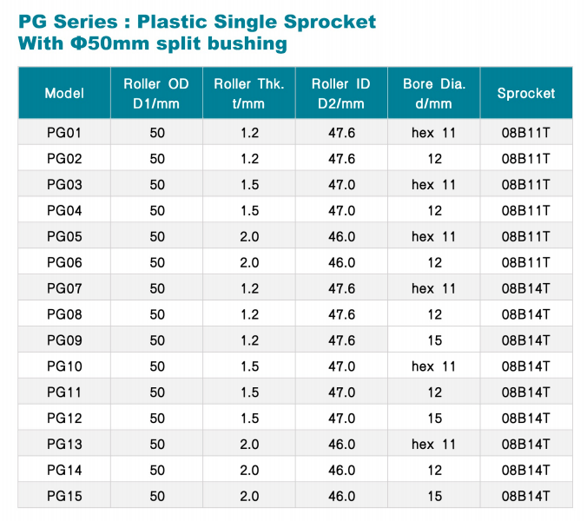This screenshot has width=587, height=521.
Task: Select the roller thickness in PG06 row
Action: (x=249, y=262)
